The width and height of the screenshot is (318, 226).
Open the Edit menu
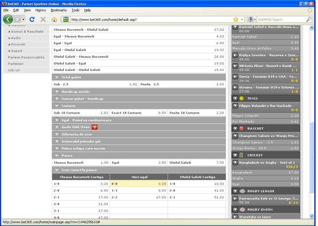point(16,10)
